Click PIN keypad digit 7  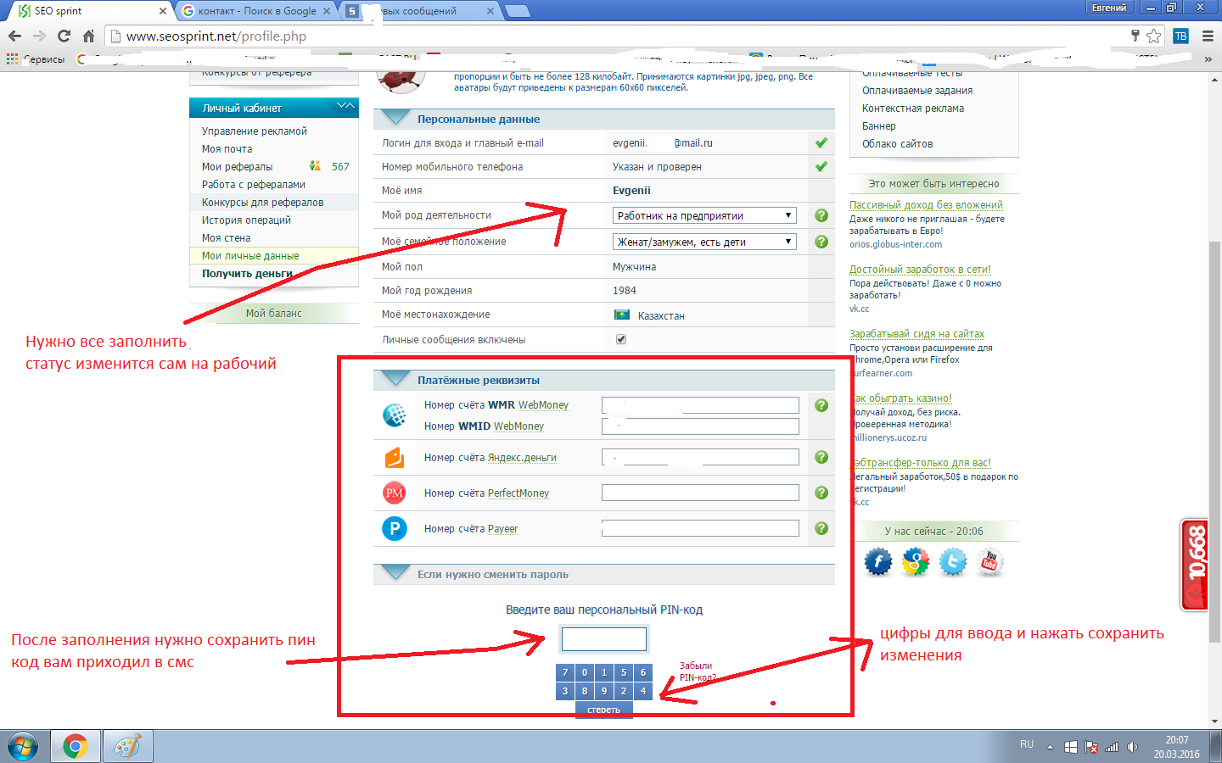click(x=565, y=672)
